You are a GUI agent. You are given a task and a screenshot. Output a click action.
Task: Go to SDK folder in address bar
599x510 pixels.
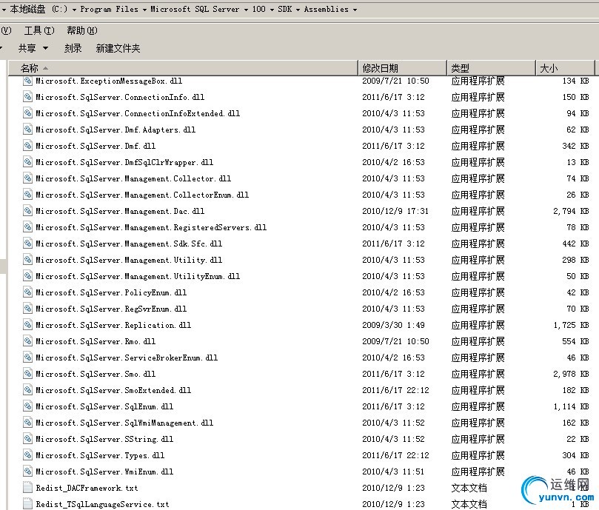[x=285, y=9]
